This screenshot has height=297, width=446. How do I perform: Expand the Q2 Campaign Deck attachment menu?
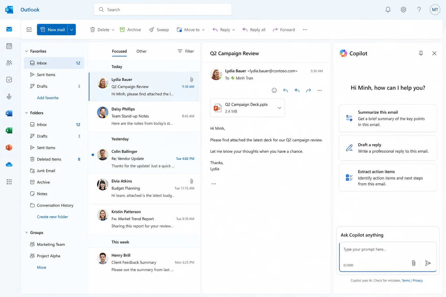[279, 108]
